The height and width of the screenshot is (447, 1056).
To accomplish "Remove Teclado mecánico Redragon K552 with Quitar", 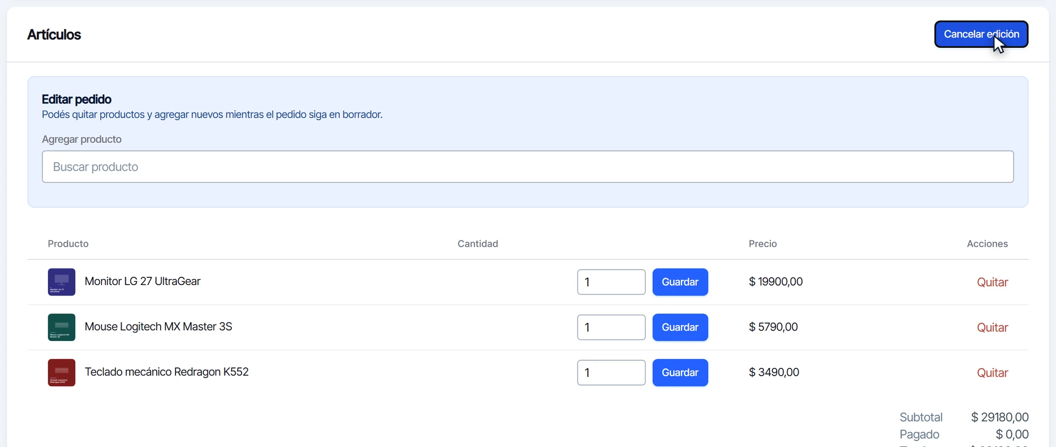I will tap(992, 373).
